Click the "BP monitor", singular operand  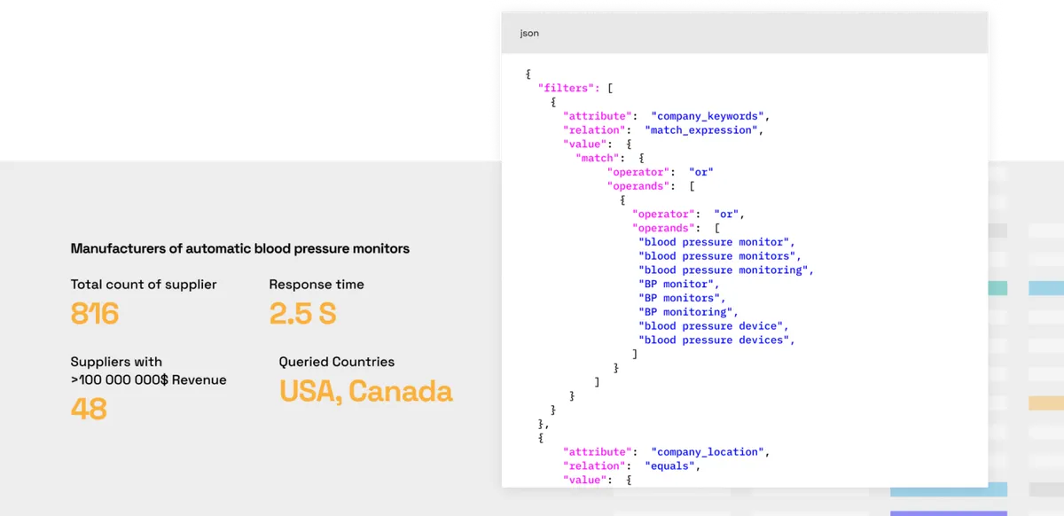point(679,285)
